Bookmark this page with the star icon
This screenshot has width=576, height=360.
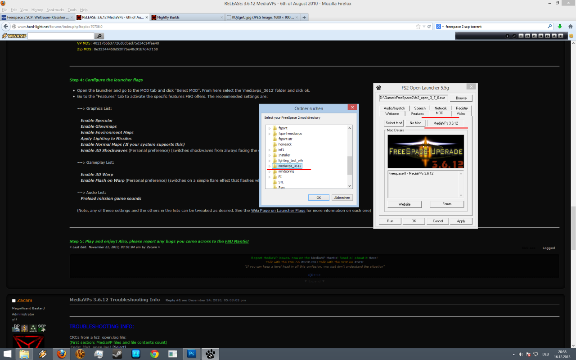(418, 26)
